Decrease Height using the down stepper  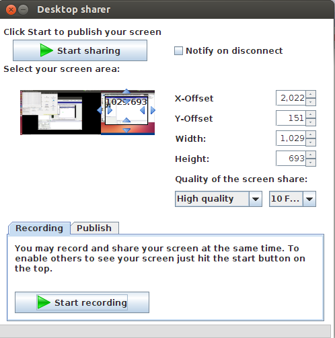[x=311, y=163]
